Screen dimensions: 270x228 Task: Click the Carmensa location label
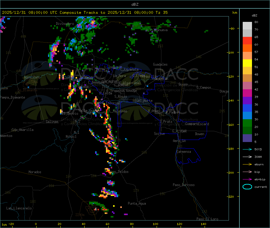[x=184, y=152]
